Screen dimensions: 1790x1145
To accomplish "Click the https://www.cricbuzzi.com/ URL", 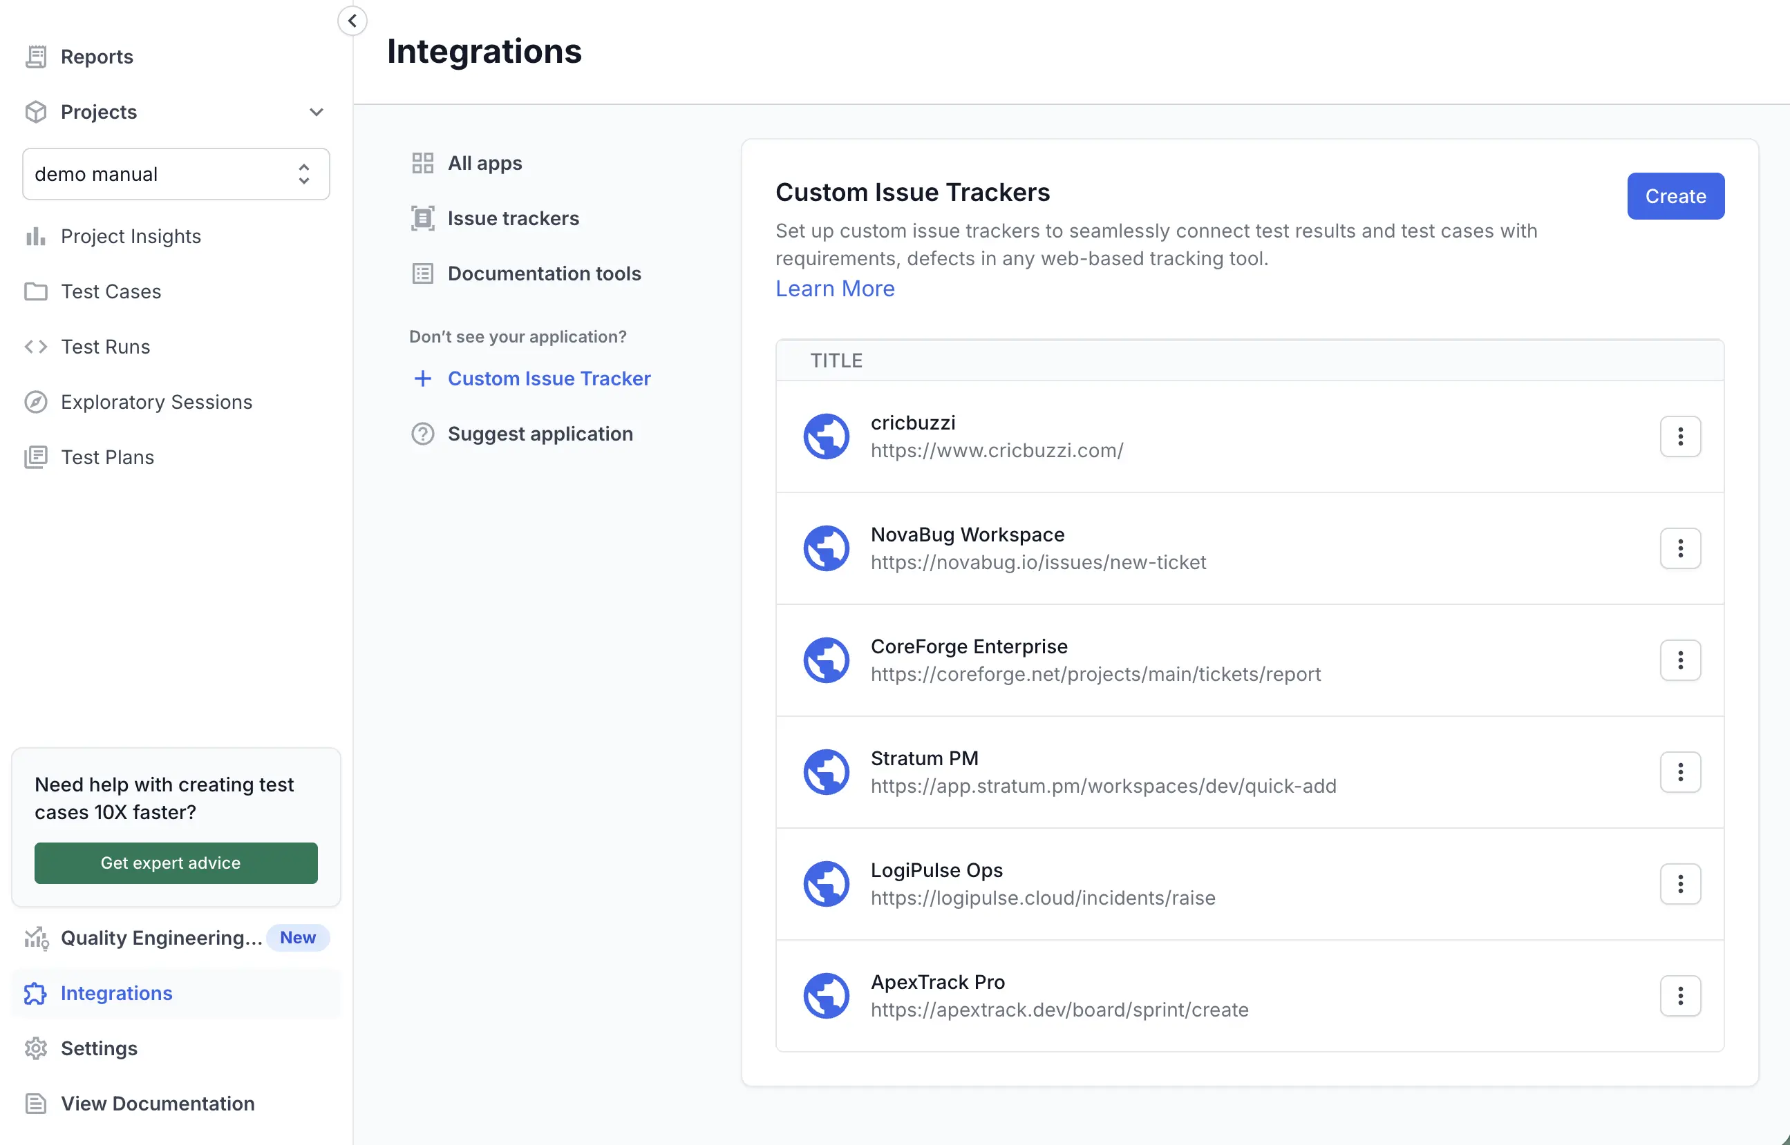I will pyautogui.click(x=997, y=450).
